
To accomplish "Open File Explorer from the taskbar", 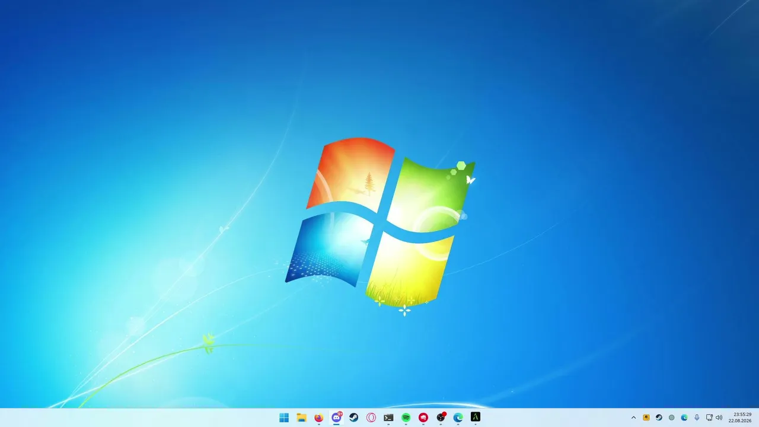I will (301, 418).
